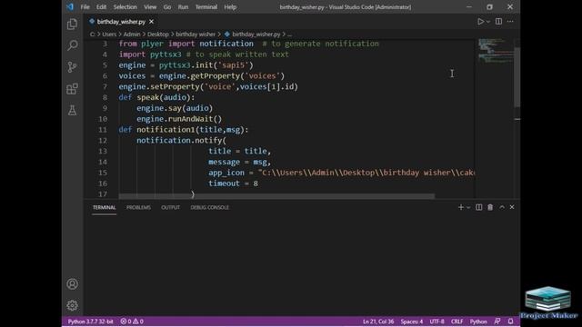
Task: Switch to the PROBLEMS panel tab
Action: pyautogui.click(x=138, y=208)
